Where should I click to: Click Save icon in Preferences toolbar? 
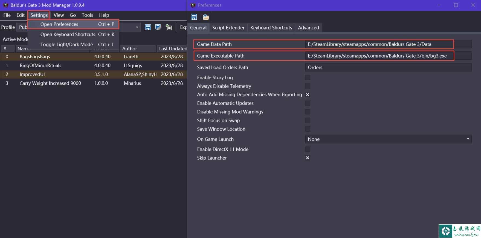194,17
